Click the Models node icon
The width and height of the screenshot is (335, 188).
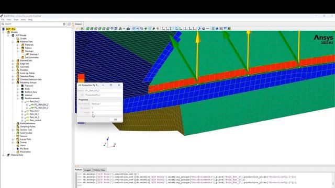(8, 32)
